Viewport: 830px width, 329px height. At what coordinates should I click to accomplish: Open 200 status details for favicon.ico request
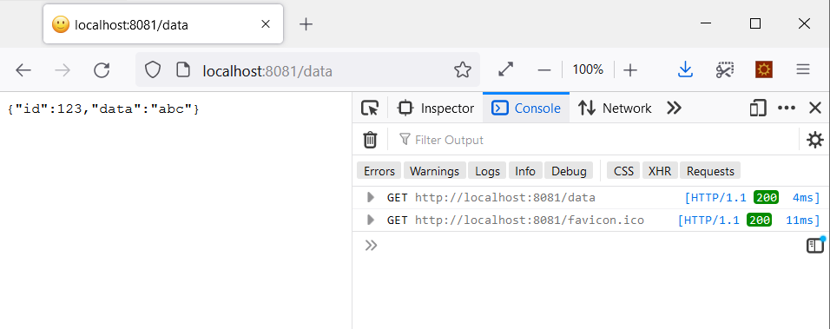coord(759,220)
